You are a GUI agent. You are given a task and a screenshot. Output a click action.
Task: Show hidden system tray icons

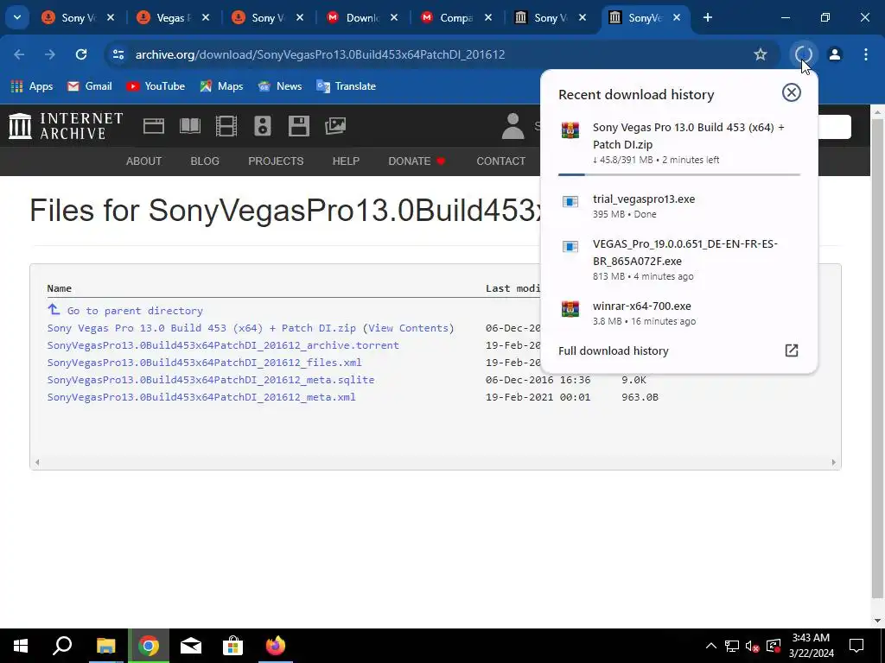coord(711,646)
